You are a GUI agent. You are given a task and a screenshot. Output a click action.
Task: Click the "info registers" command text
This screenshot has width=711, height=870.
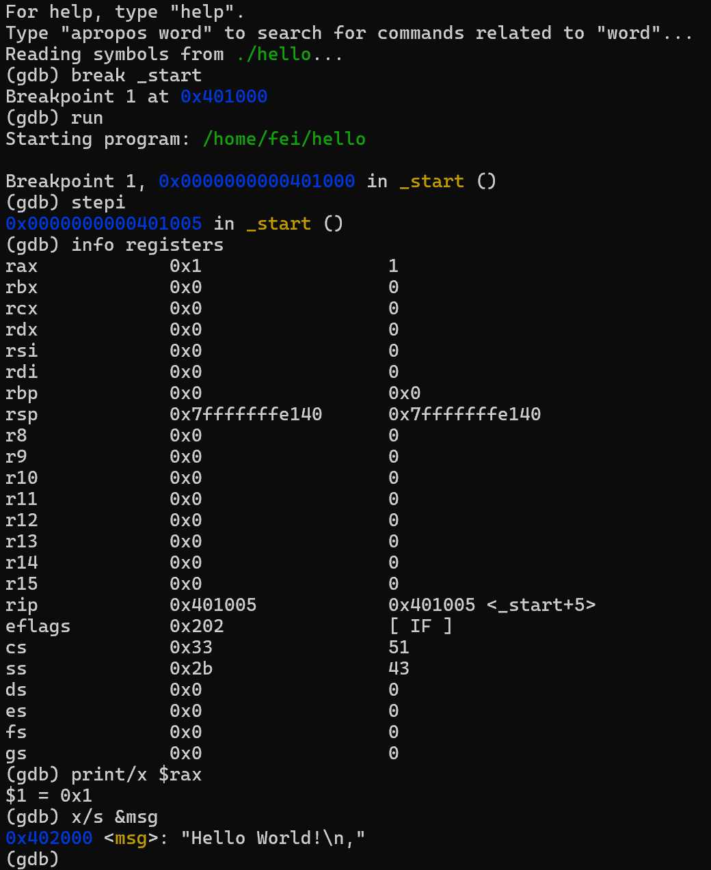[147, 245]
